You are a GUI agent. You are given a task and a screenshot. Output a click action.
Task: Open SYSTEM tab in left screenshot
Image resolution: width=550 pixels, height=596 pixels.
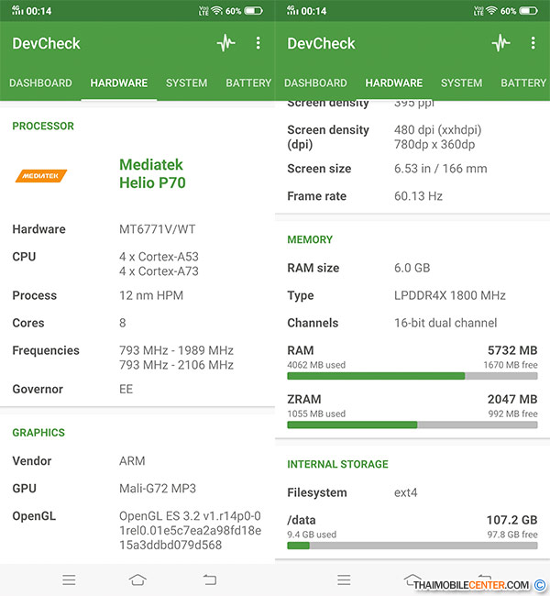pyautogui.click(x=187, y=83)
